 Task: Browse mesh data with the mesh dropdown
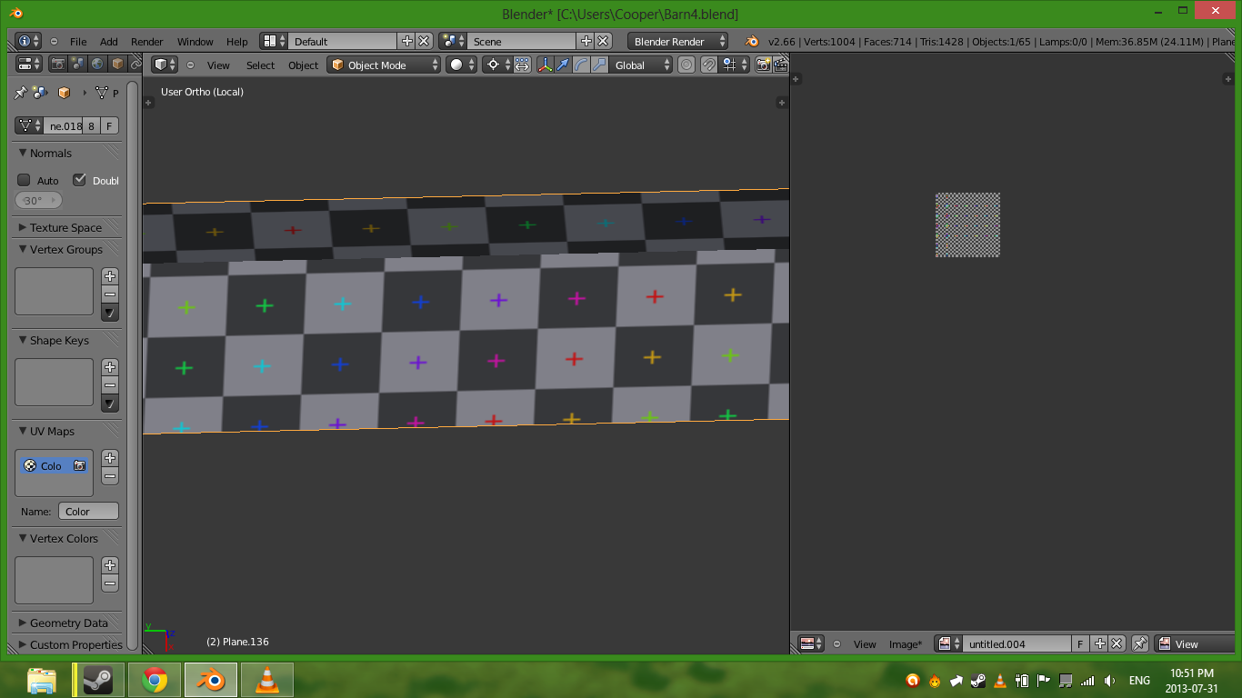(x=29, y=126)
